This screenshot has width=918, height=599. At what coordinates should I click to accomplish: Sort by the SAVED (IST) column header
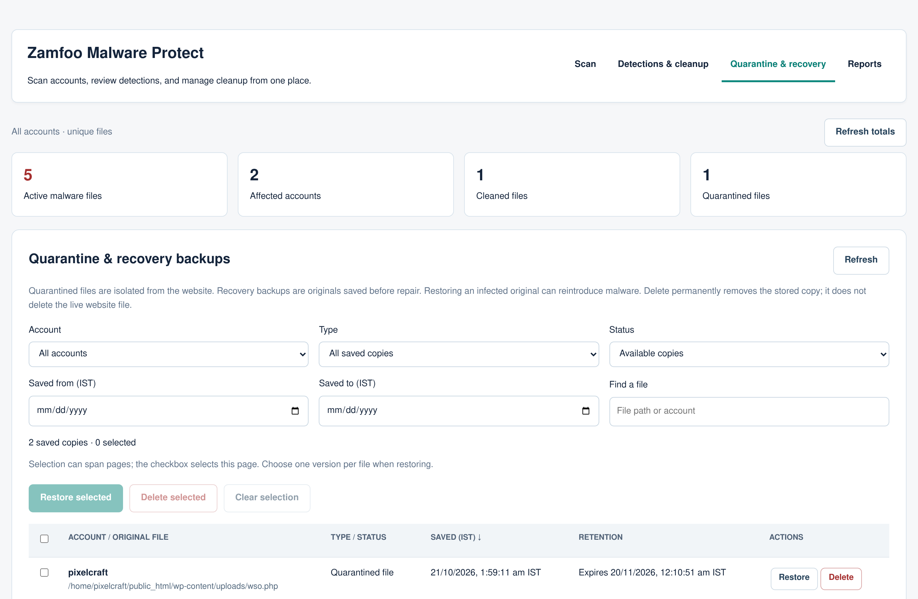[x=456, y=537]
